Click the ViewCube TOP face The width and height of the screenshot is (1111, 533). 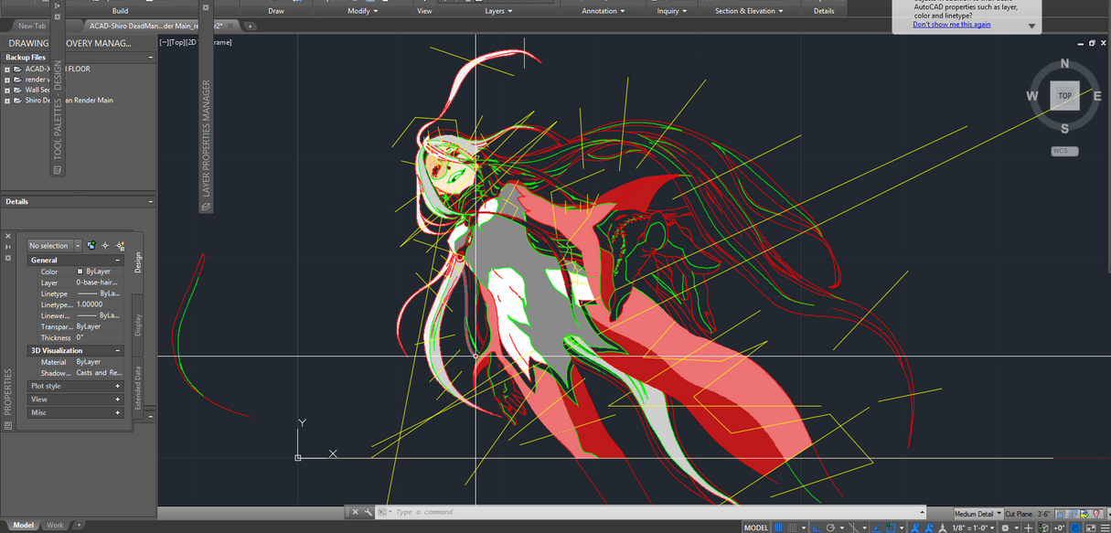pos(1064,96)
